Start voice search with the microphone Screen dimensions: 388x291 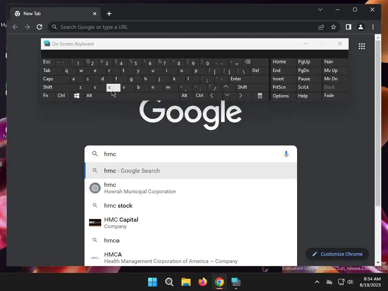pyautogui.click(x=286, y=154)
